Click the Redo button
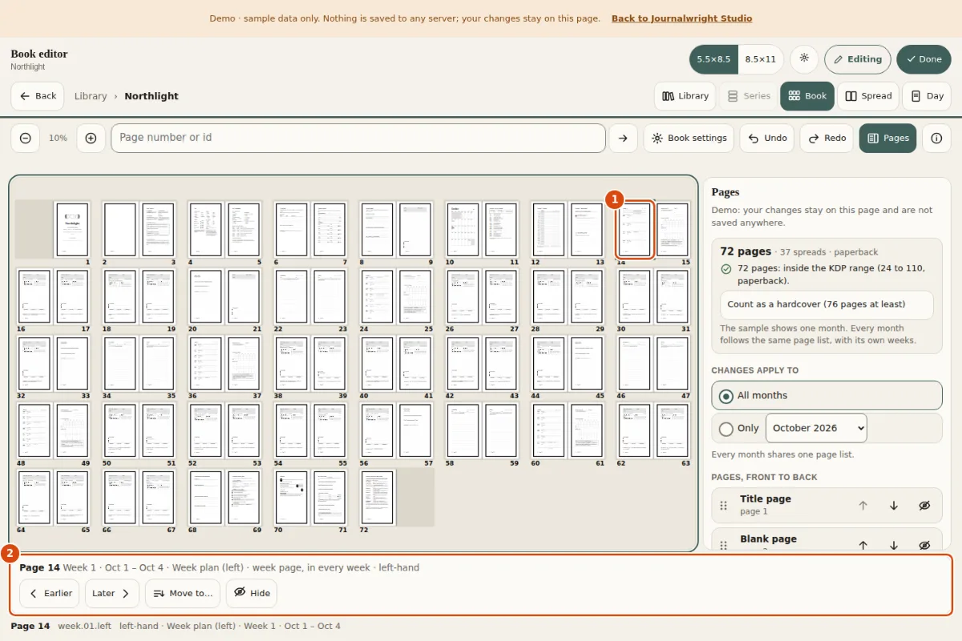 tap(827, 138)
